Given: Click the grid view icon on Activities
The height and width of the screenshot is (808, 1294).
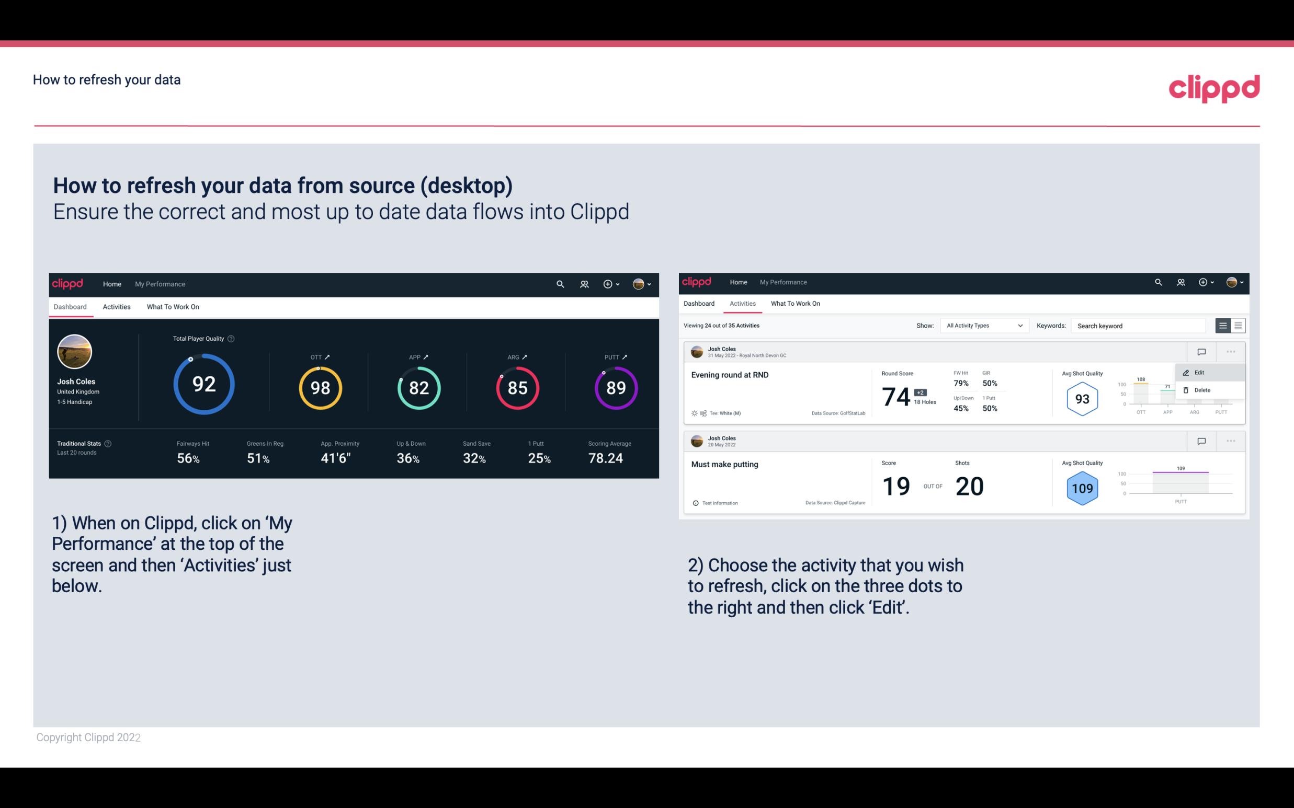Looking at the screenshot, I should (1237, 325).
